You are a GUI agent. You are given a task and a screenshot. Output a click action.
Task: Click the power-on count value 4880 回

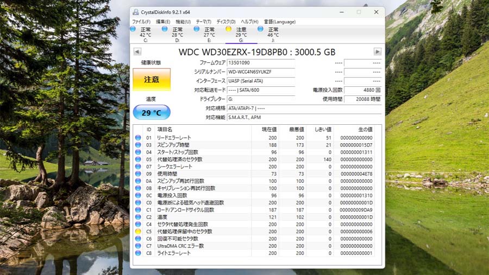pos(363,90)
